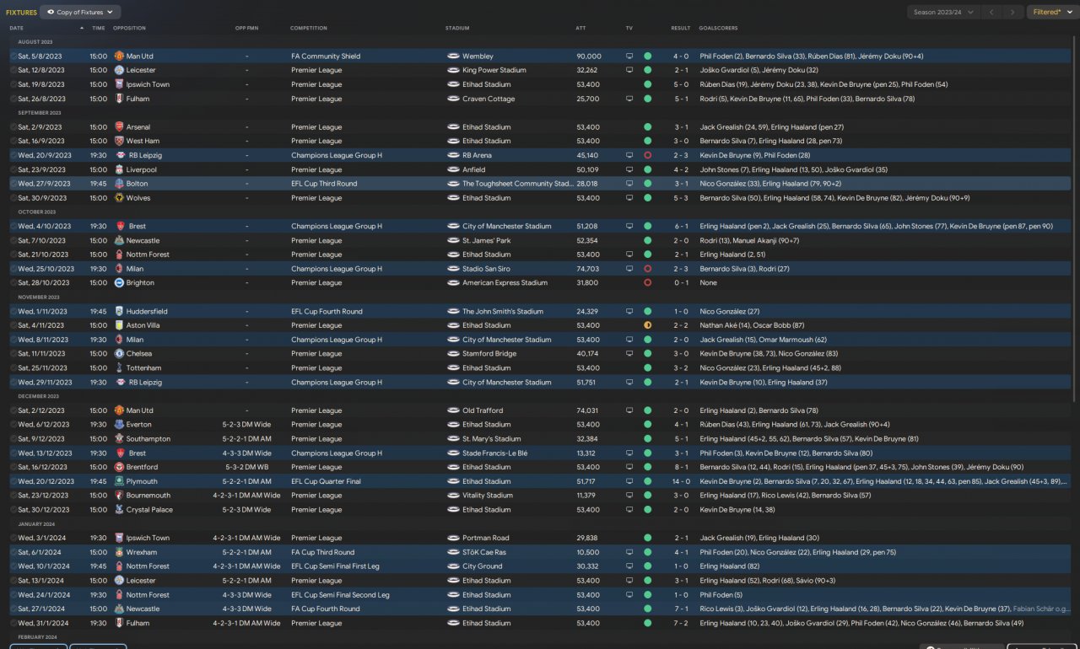Image resolution: width=1080 pixels, height=649 pixels.
Task: Click the Bournemouth club badge
Action: click(119, 496)
